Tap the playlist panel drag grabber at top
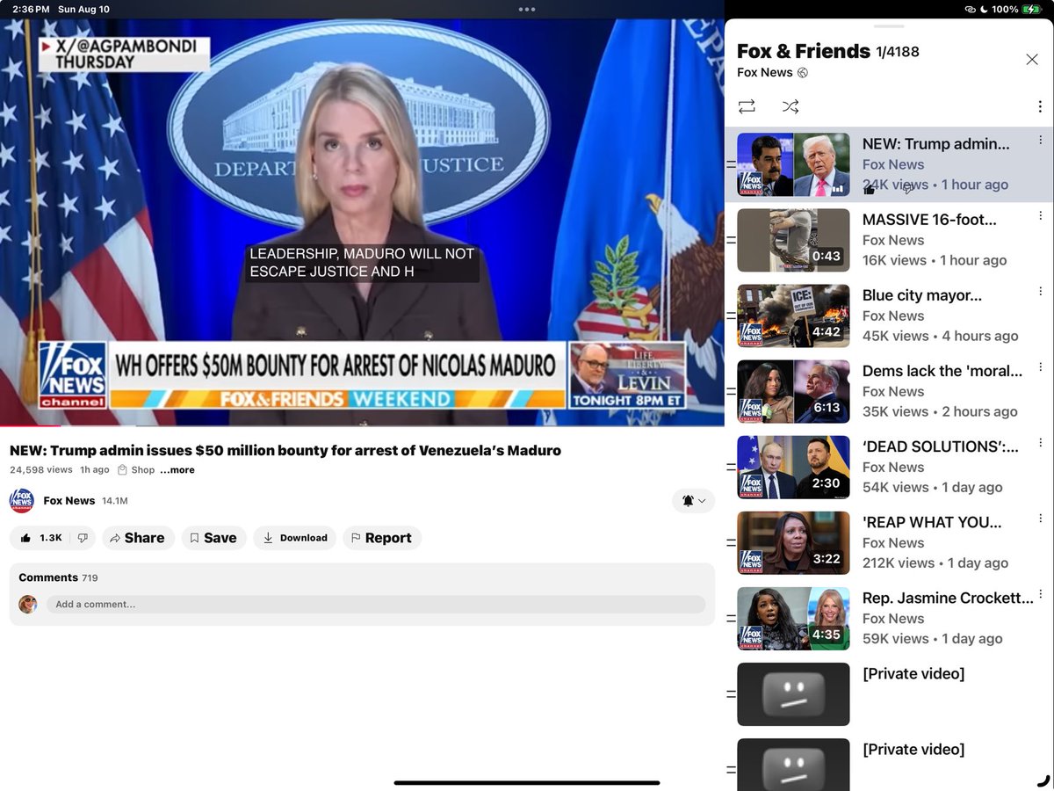Image resolution: width=1054 pixels, height=791 pixels. [889, 26]
